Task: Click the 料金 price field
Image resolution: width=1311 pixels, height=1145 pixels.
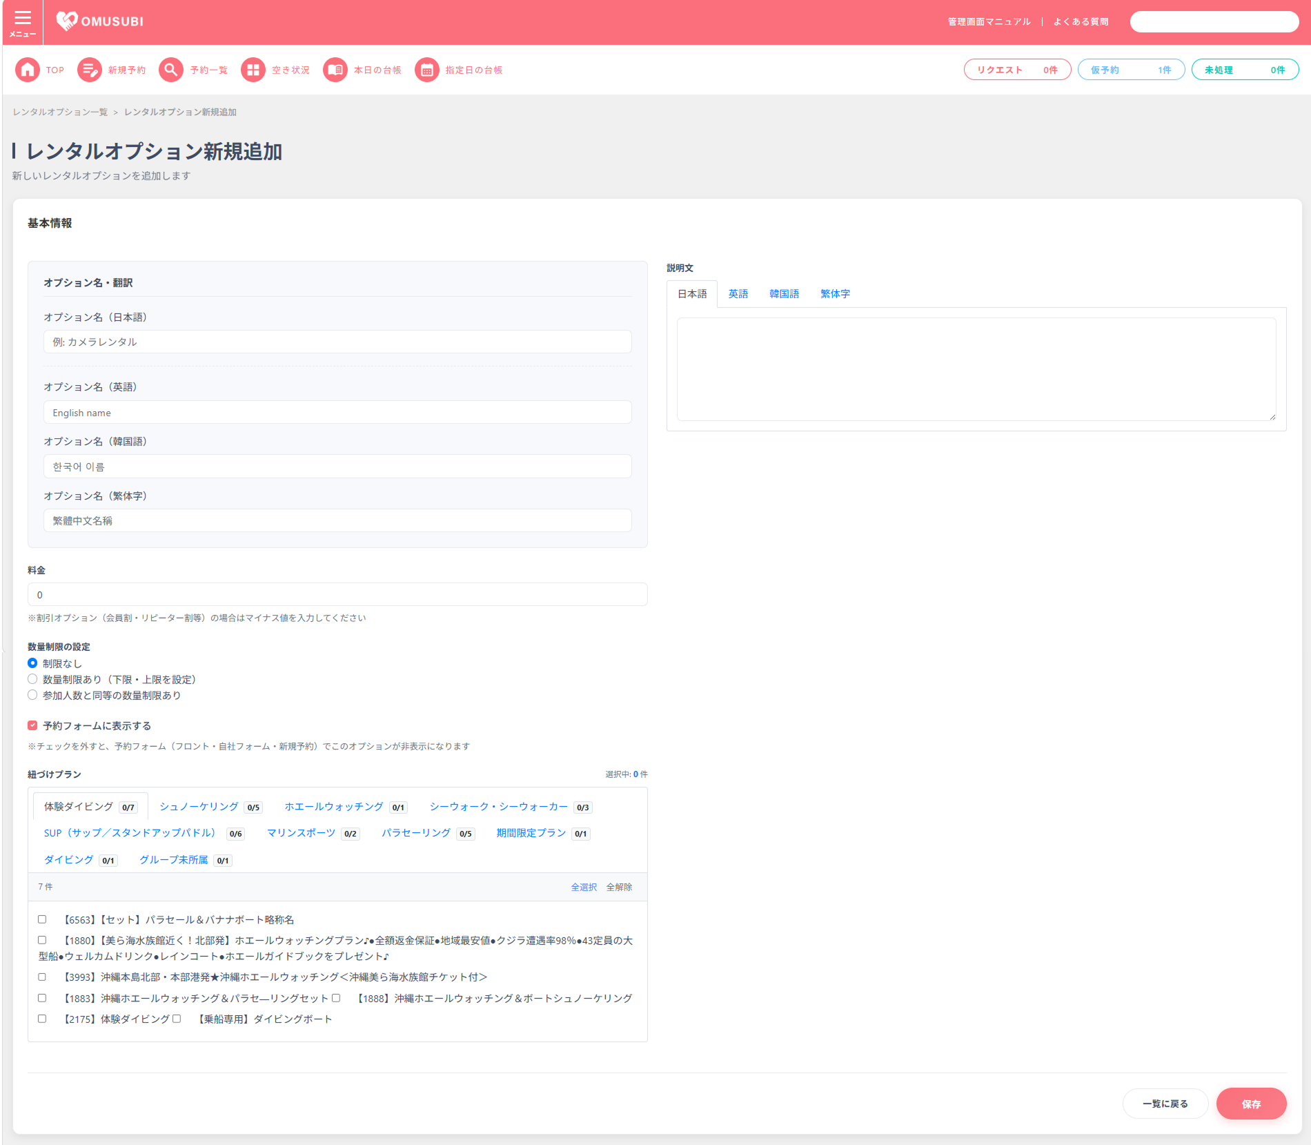Action: [337, 594]
